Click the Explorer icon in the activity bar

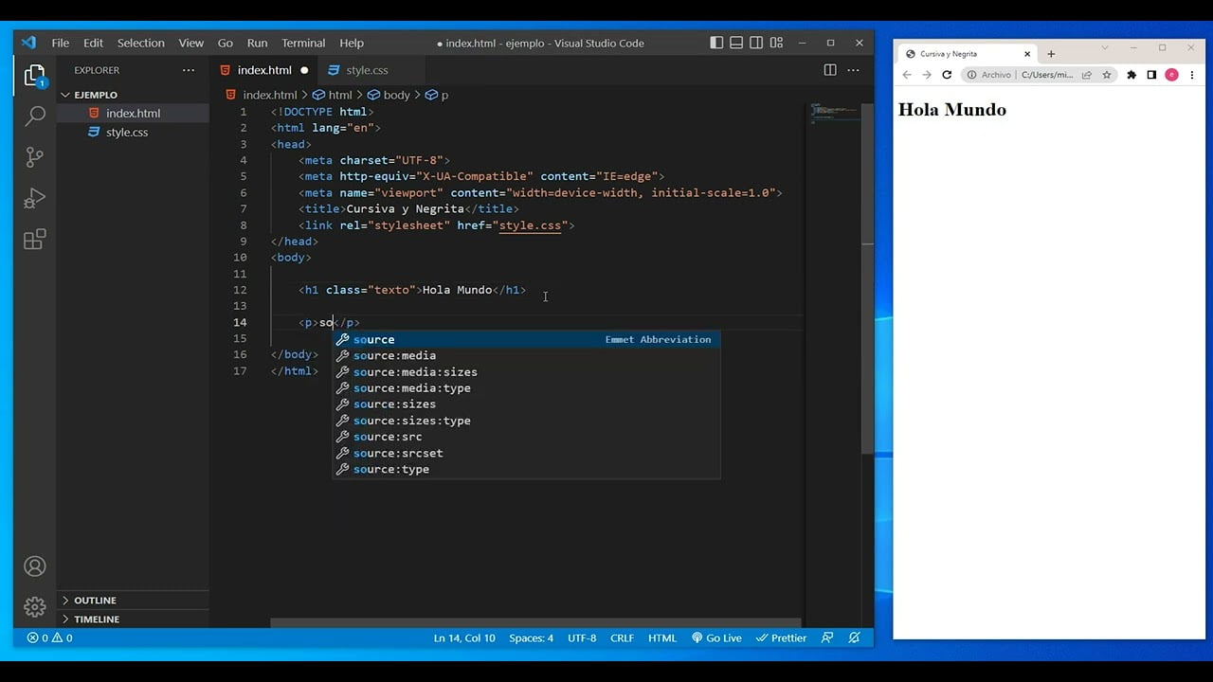click(35, 73)
